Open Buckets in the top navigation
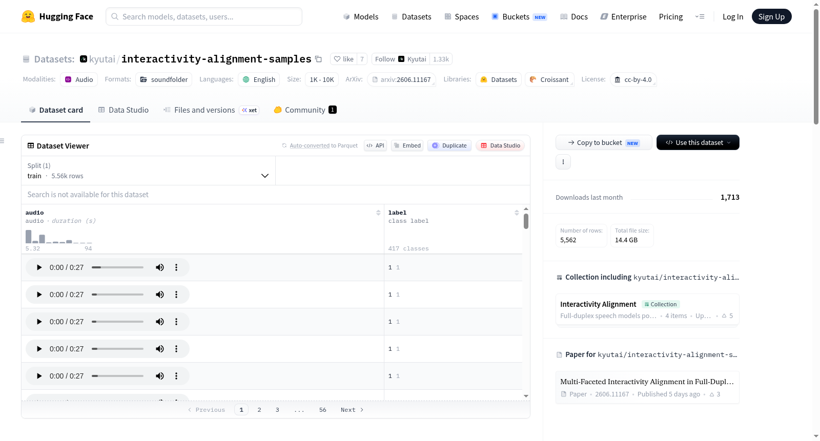Screen dimensions: 820x441 point(519,17)
